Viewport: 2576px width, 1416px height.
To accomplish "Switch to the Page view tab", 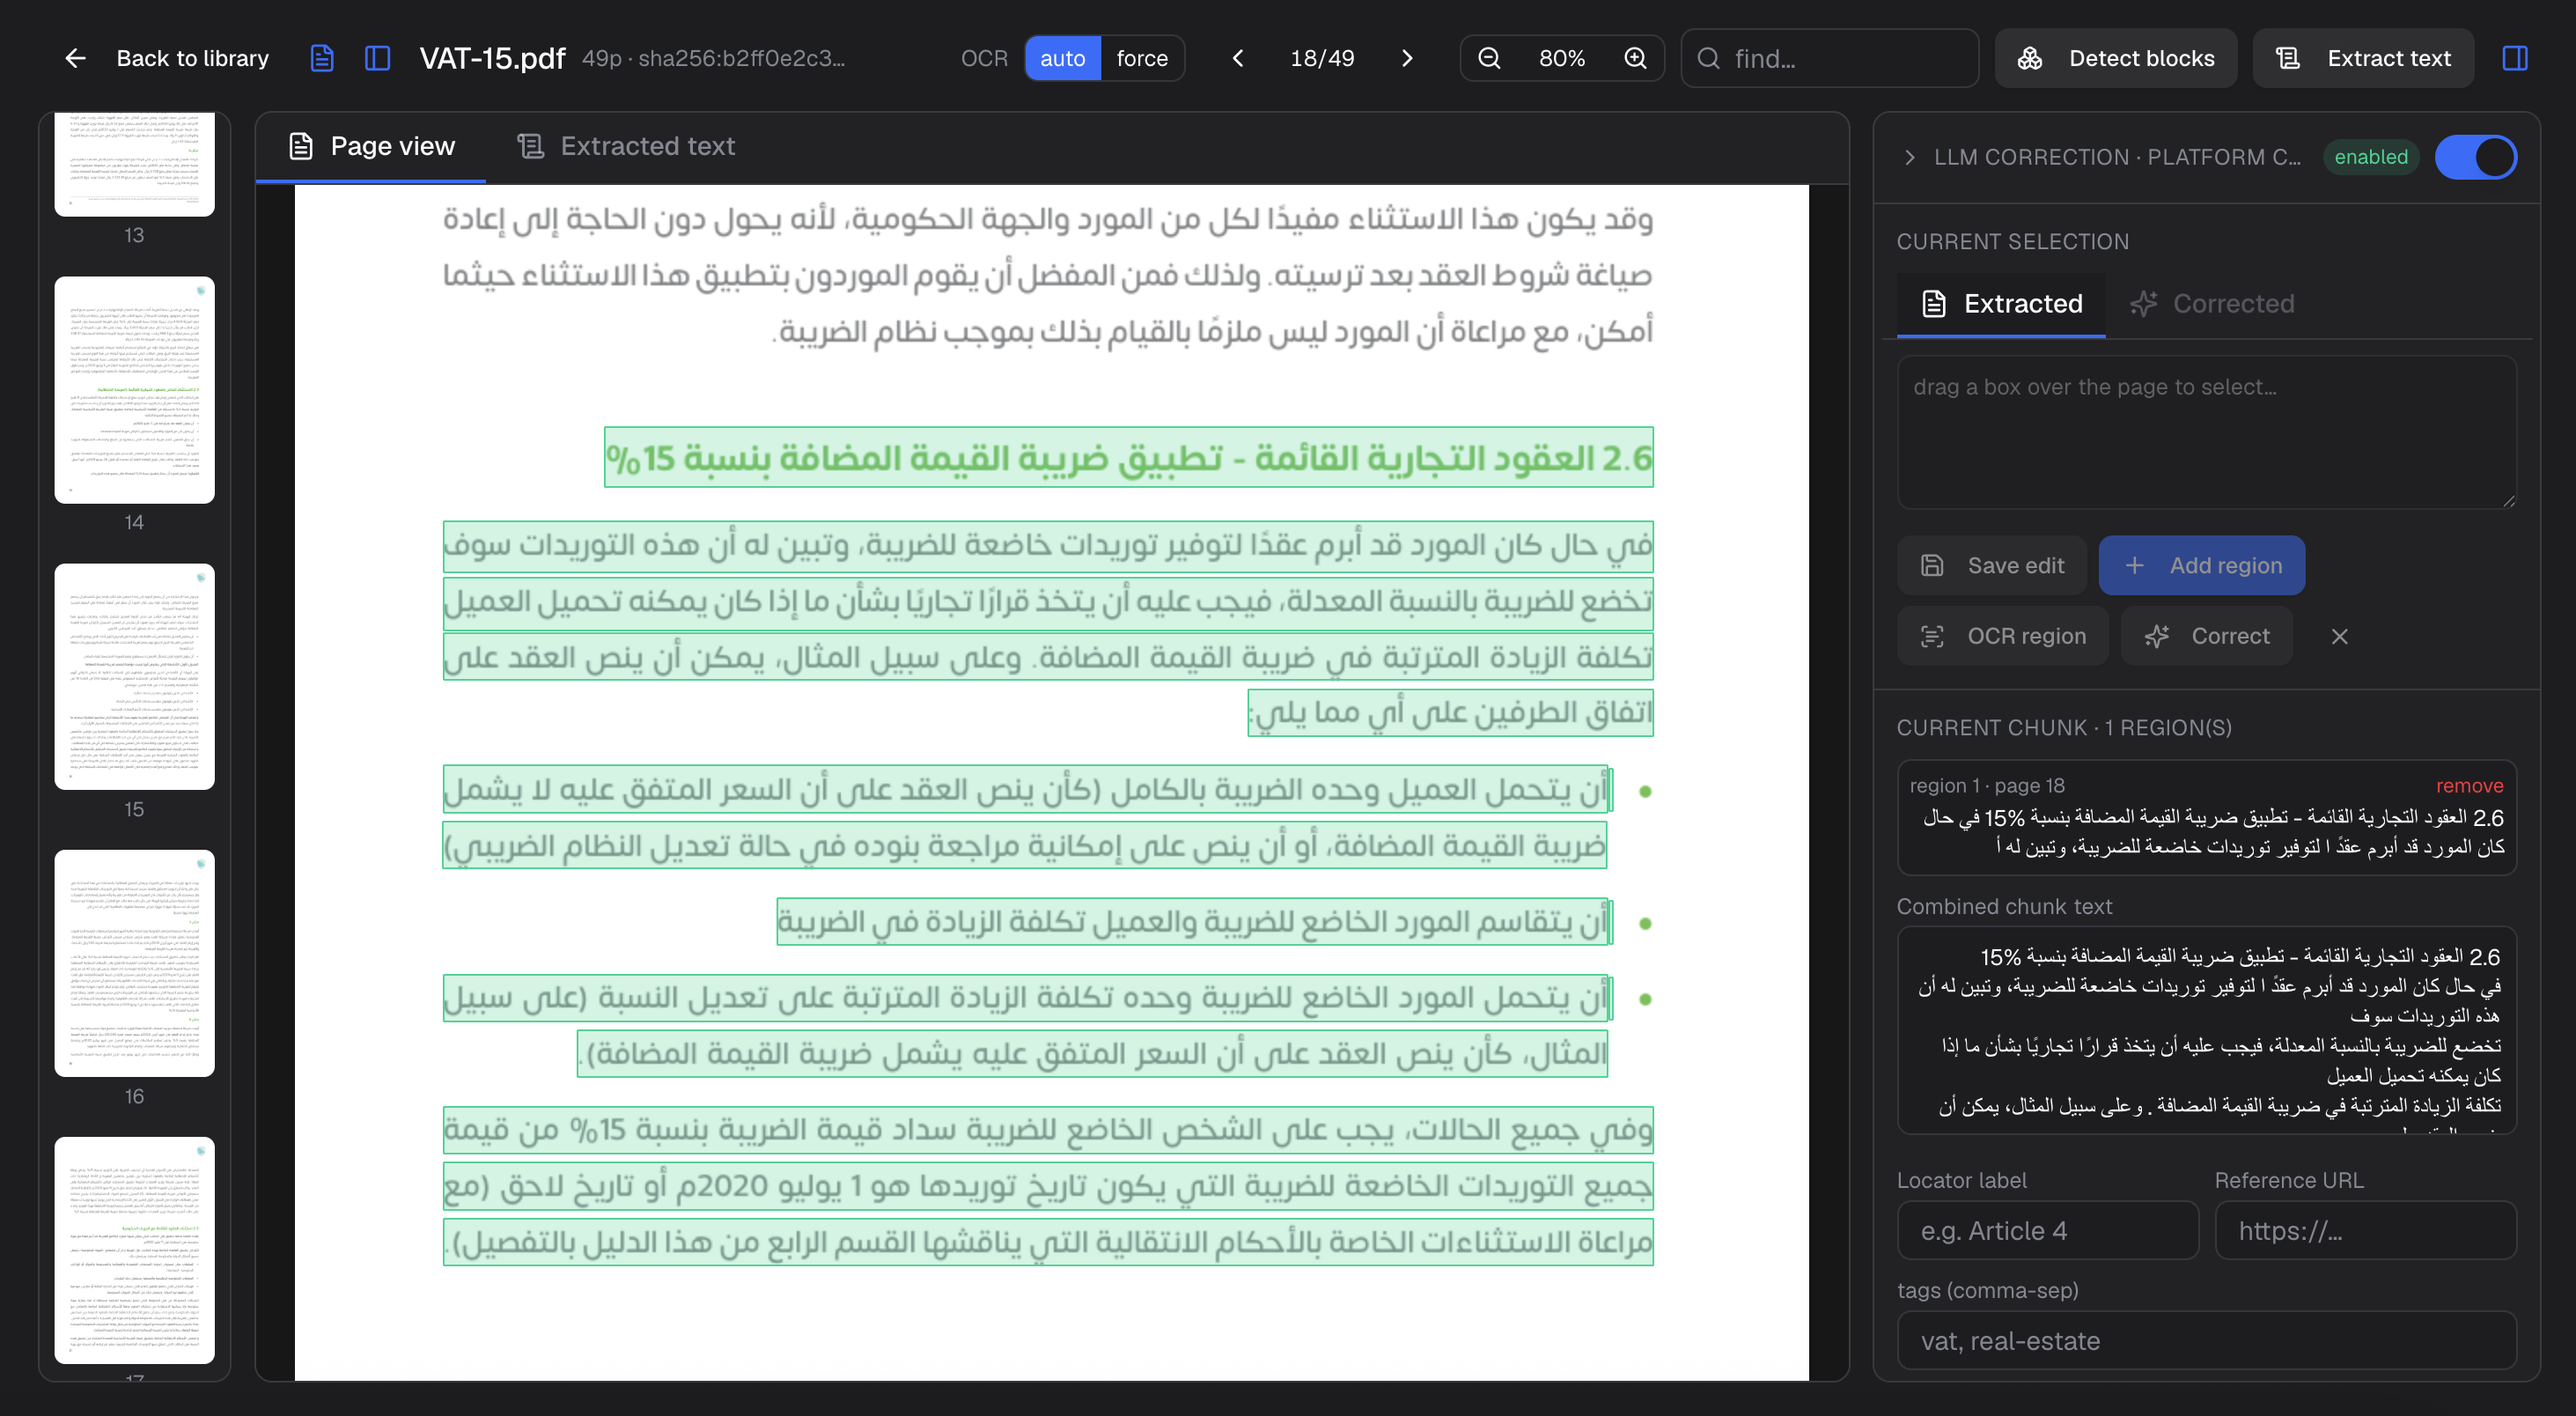I will [371, 146].
